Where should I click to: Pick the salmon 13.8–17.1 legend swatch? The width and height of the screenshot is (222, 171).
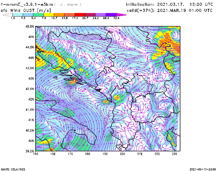tap(70, 15)
